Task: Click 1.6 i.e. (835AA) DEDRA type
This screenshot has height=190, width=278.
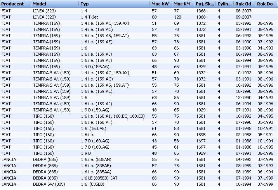Action: (x=96, y=172)
